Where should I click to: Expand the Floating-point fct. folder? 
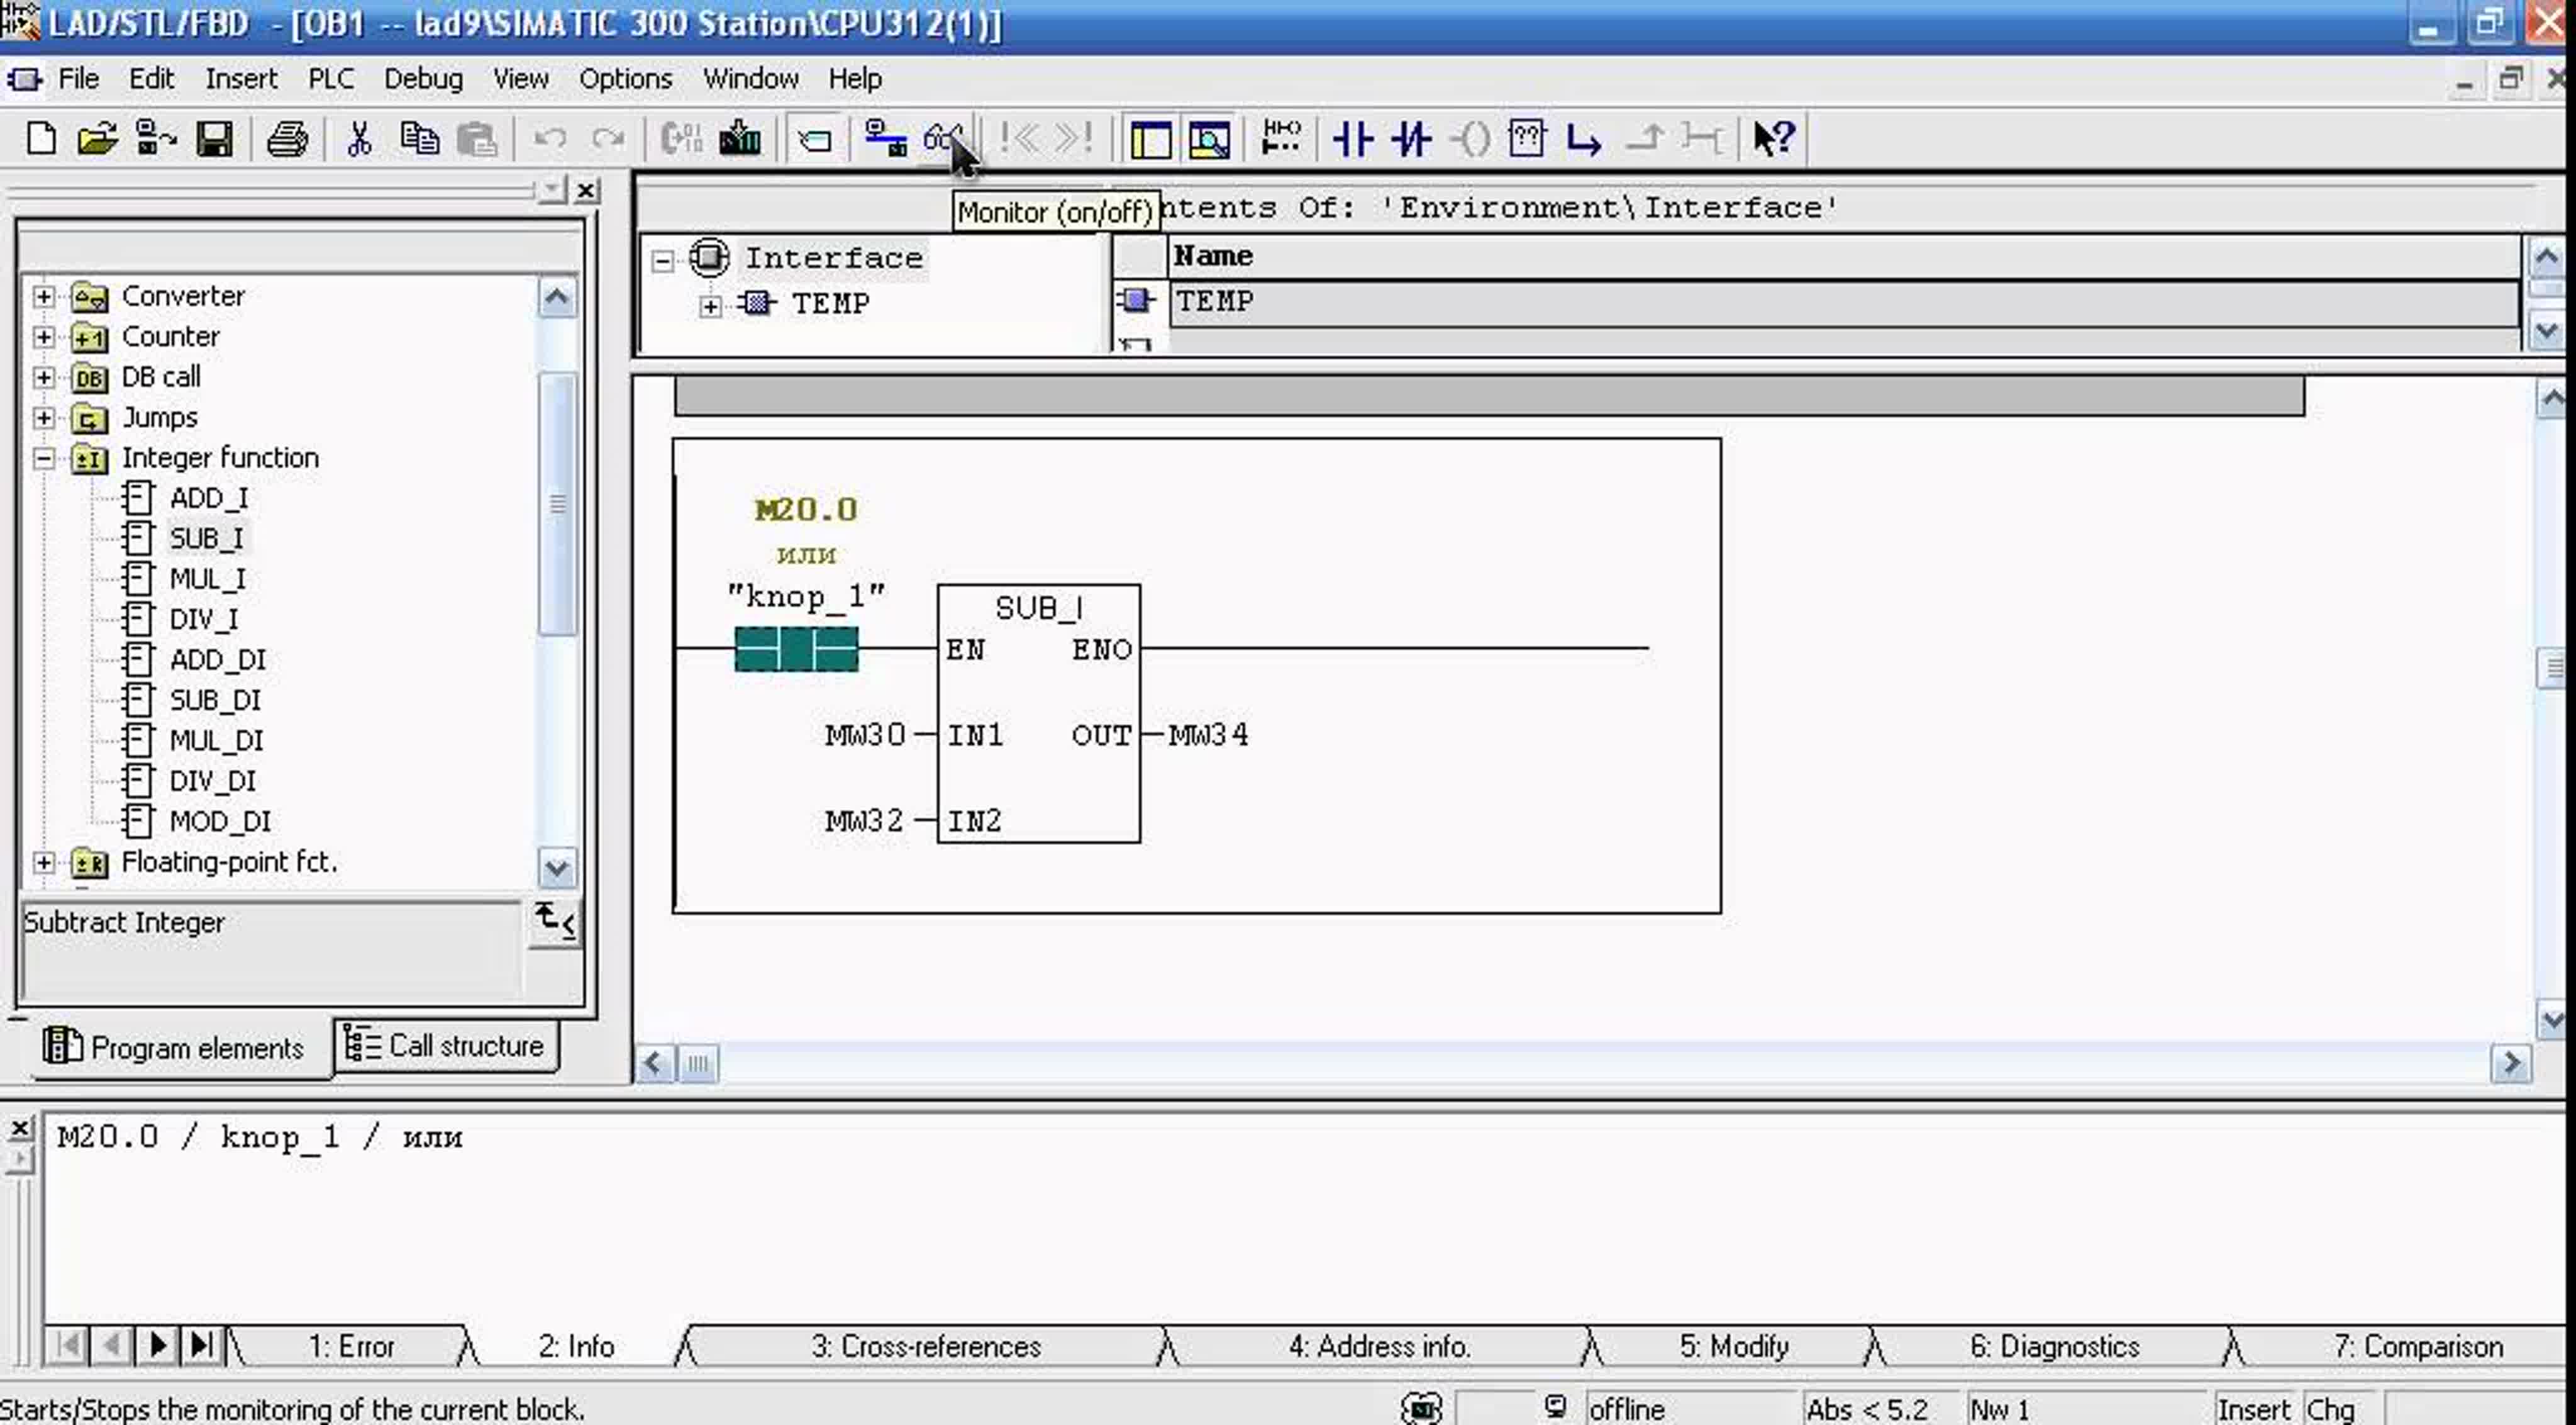43,863
